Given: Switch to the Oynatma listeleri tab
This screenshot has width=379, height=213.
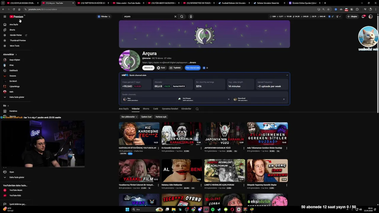Looking at the screenshot, I should coord(170,109).
